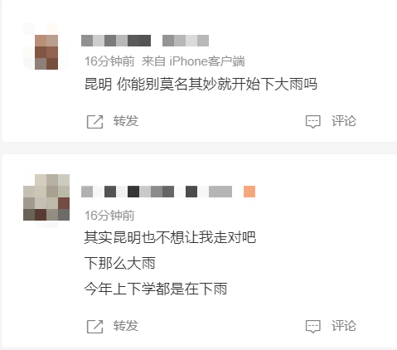Click comment bubble icon on second post
This screenshot has height=350, width=397.
pos(313,327)
